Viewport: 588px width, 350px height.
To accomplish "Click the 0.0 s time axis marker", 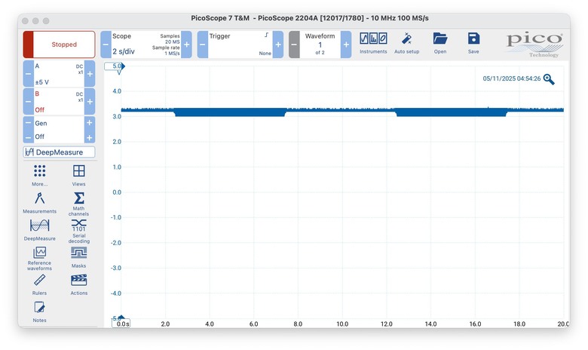I will (x=121, y=324).
